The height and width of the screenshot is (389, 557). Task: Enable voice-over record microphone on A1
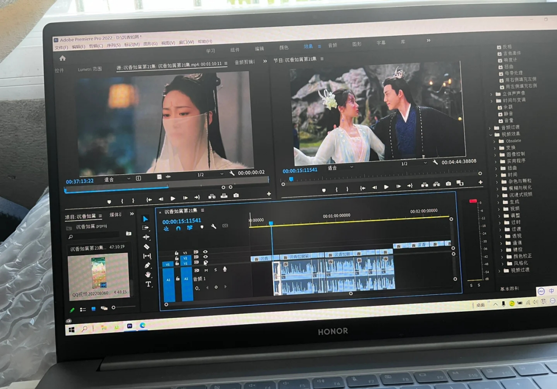(225, 269)
